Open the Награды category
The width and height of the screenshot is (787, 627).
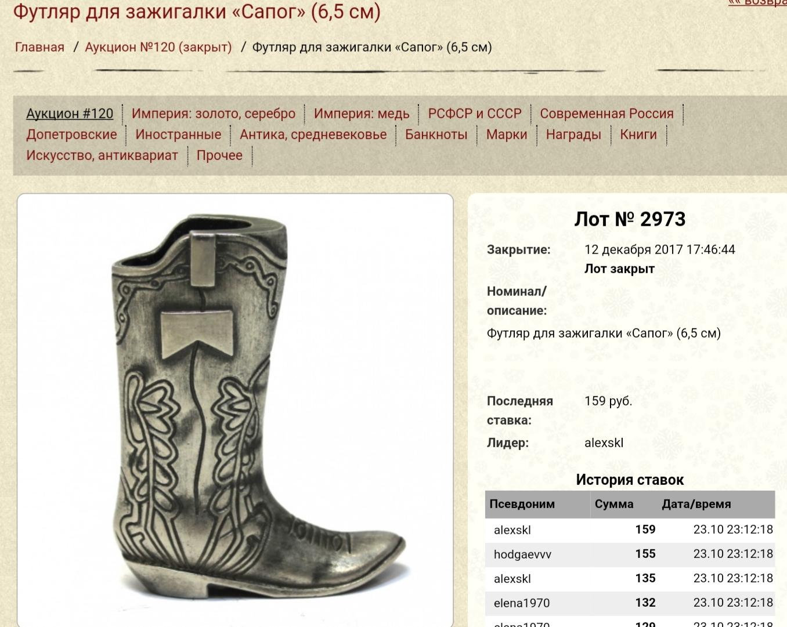(x=573, y=135)
